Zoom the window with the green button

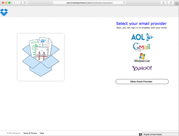coord(9,3)
